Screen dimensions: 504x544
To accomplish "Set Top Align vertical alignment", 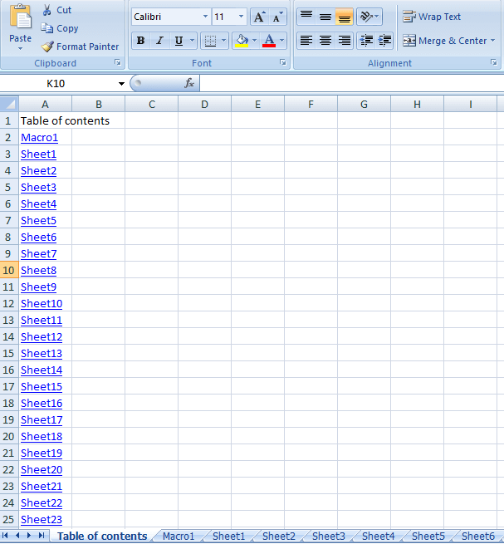I will click(x=306, y=17).
